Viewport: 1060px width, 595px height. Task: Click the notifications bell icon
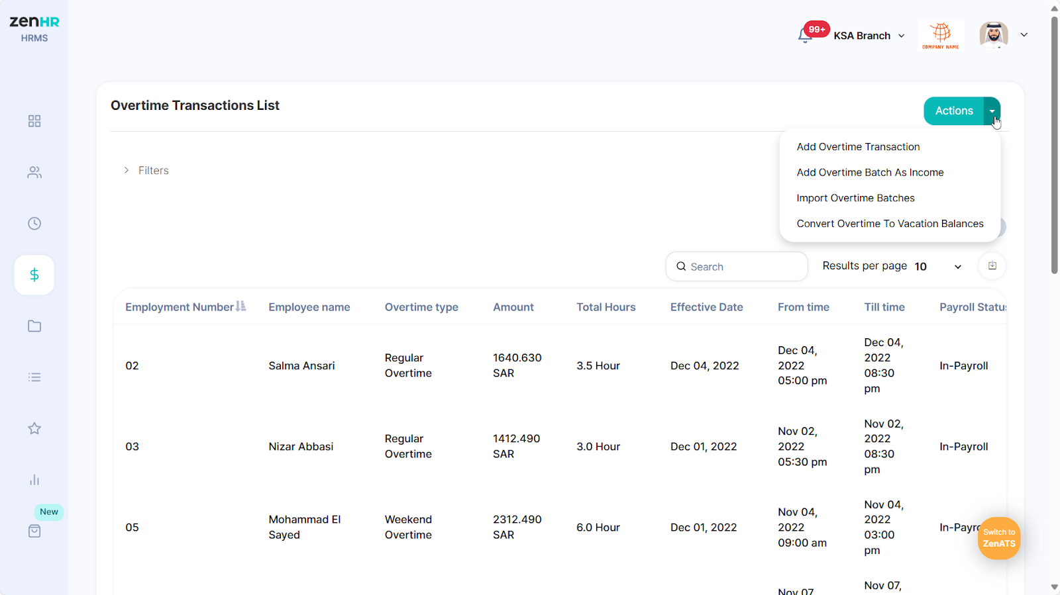(805, 36)
